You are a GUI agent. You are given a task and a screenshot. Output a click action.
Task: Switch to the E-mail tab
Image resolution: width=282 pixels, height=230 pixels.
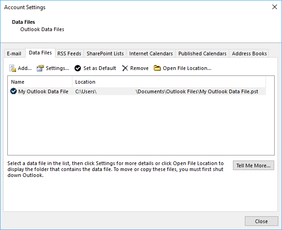[x=14, y=53]
